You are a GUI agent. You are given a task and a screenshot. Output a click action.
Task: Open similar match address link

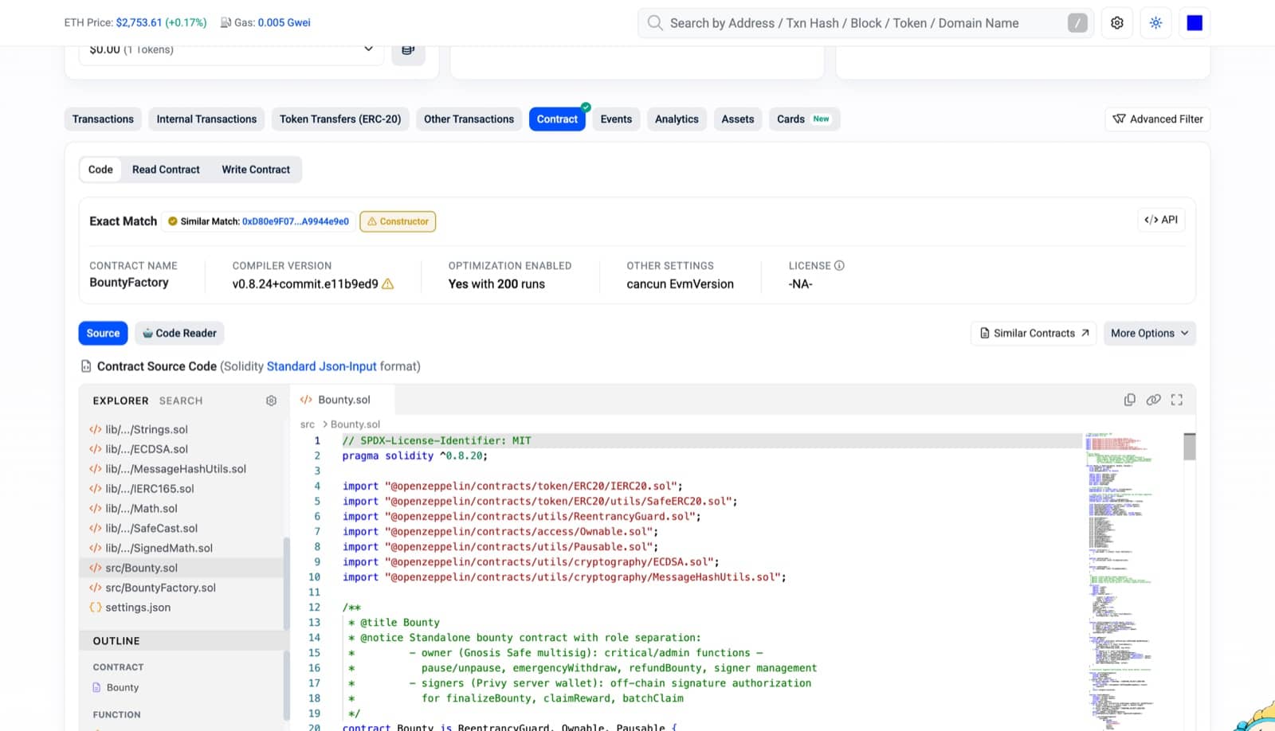click(x=296, y=221)
